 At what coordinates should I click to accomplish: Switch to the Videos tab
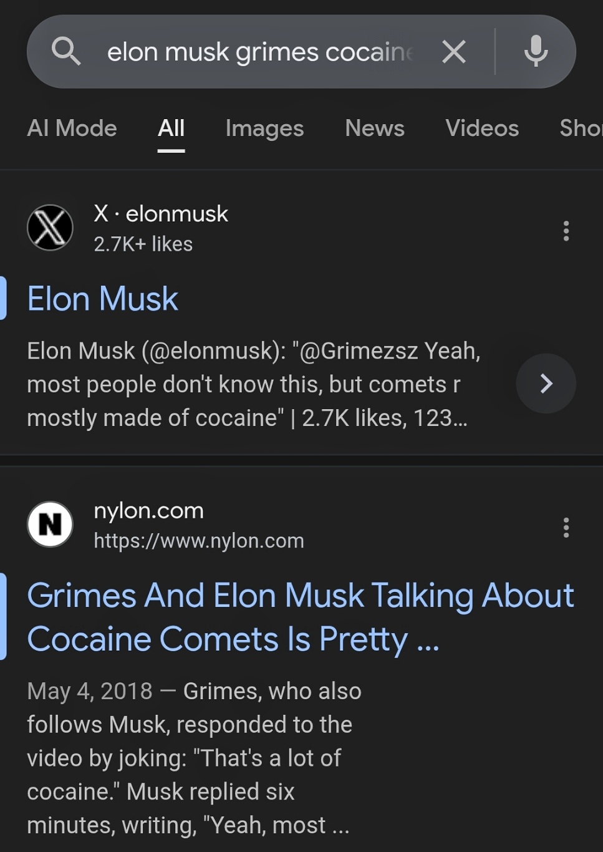482,128
